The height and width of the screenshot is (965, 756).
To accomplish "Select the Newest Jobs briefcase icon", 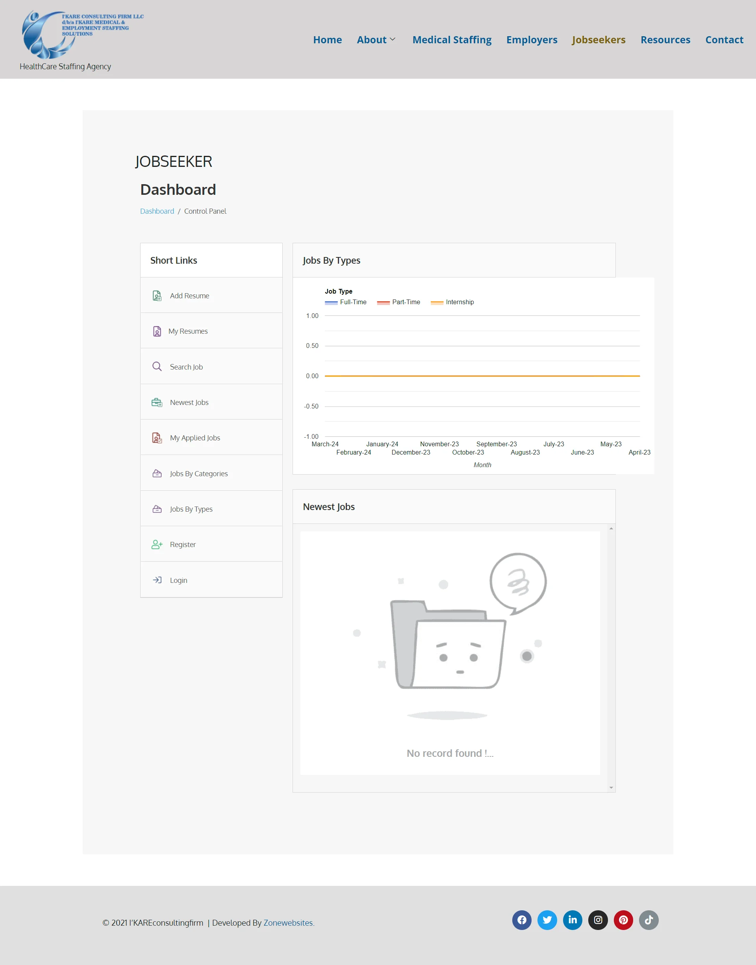I will [x=157, y=402].
